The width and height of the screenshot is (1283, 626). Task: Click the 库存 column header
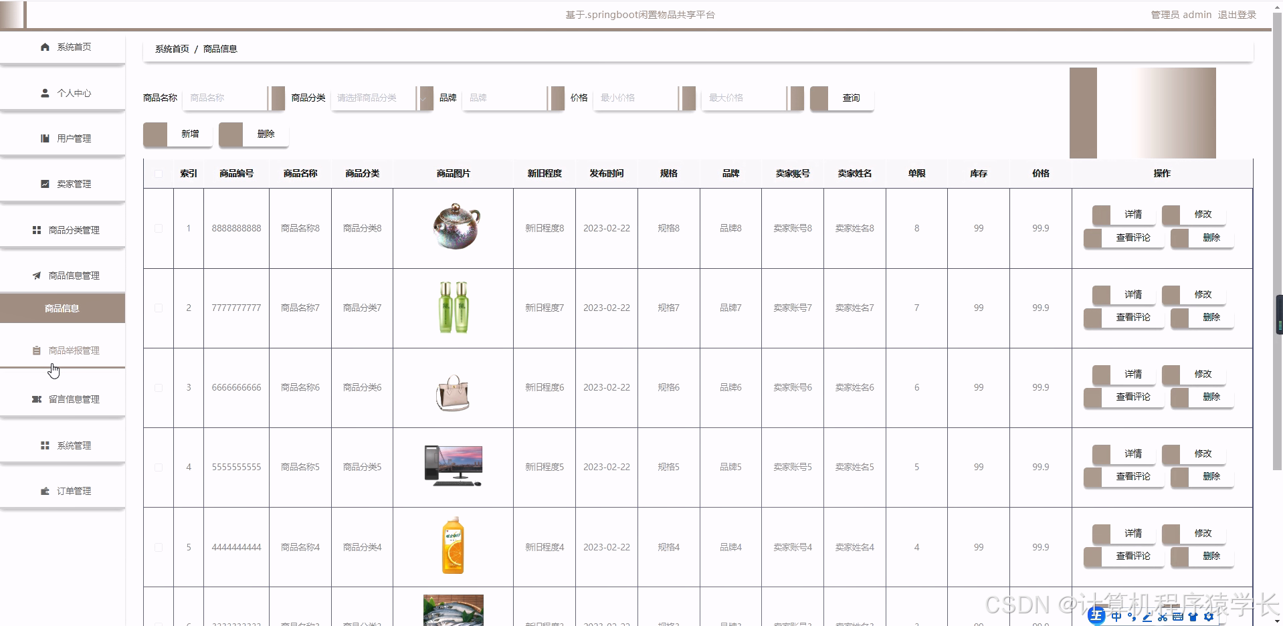point(979,173)
